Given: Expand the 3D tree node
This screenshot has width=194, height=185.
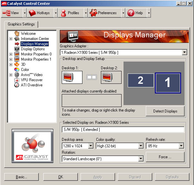Looking at the screenshot, I should [11, 64].
